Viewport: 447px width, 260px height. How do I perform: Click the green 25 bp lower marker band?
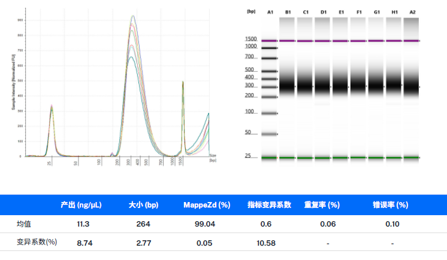click(342, 158)
